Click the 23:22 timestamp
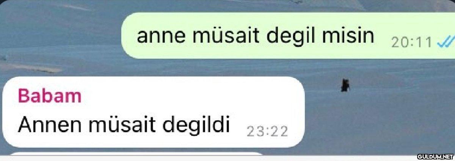 (x=267, y=132)
